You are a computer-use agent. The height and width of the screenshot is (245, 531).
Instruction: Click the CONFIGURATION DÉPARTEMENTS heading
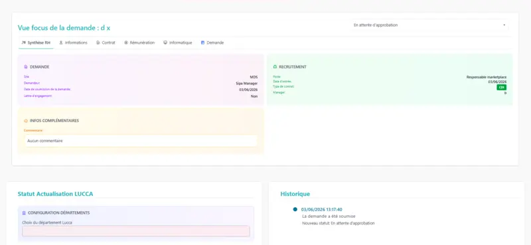coord(58,213)
